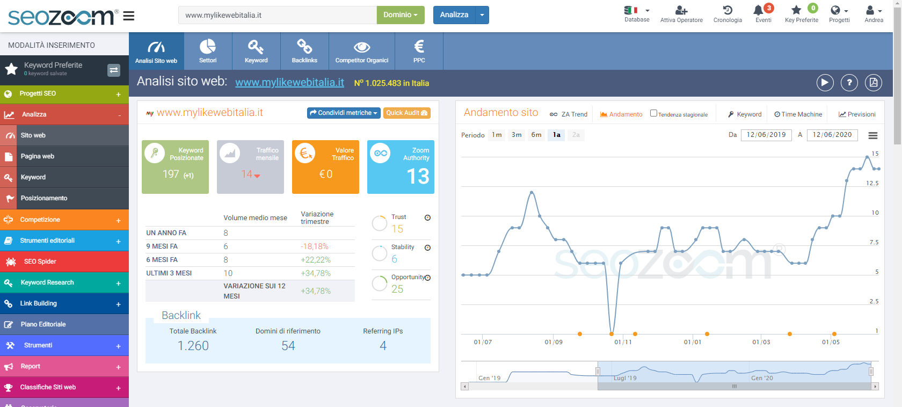Open Time Machine

tap(798, 114)
